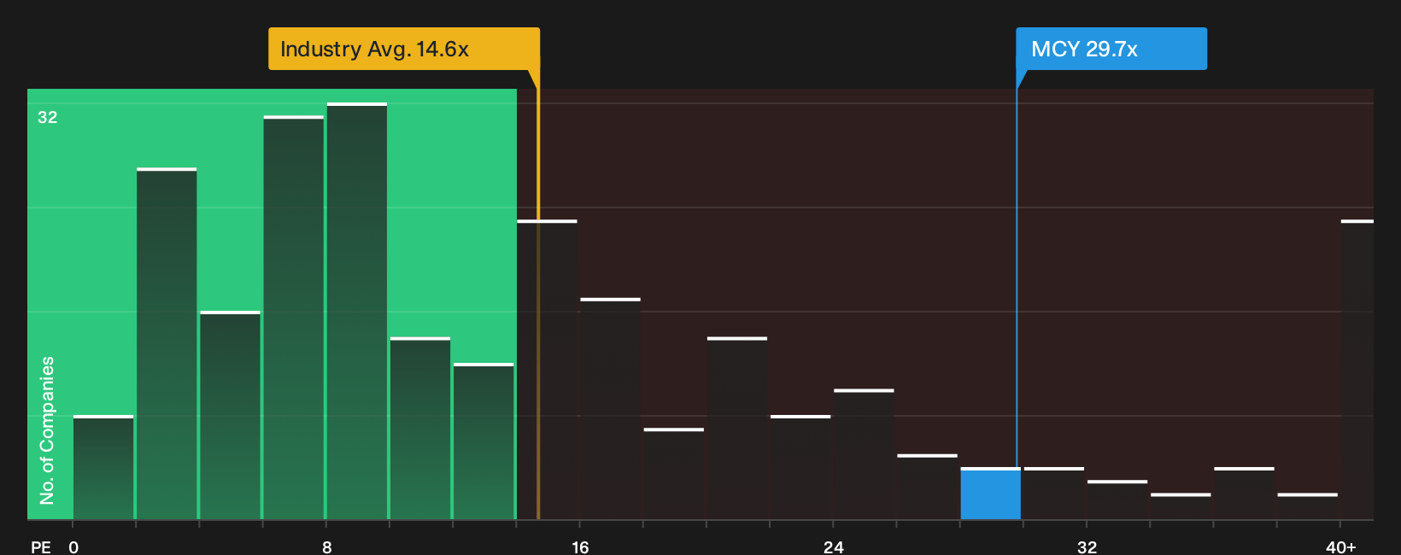Select the "32" y-axis value label
Viewport: 1401px width, 555px height.
pos(48,117)
